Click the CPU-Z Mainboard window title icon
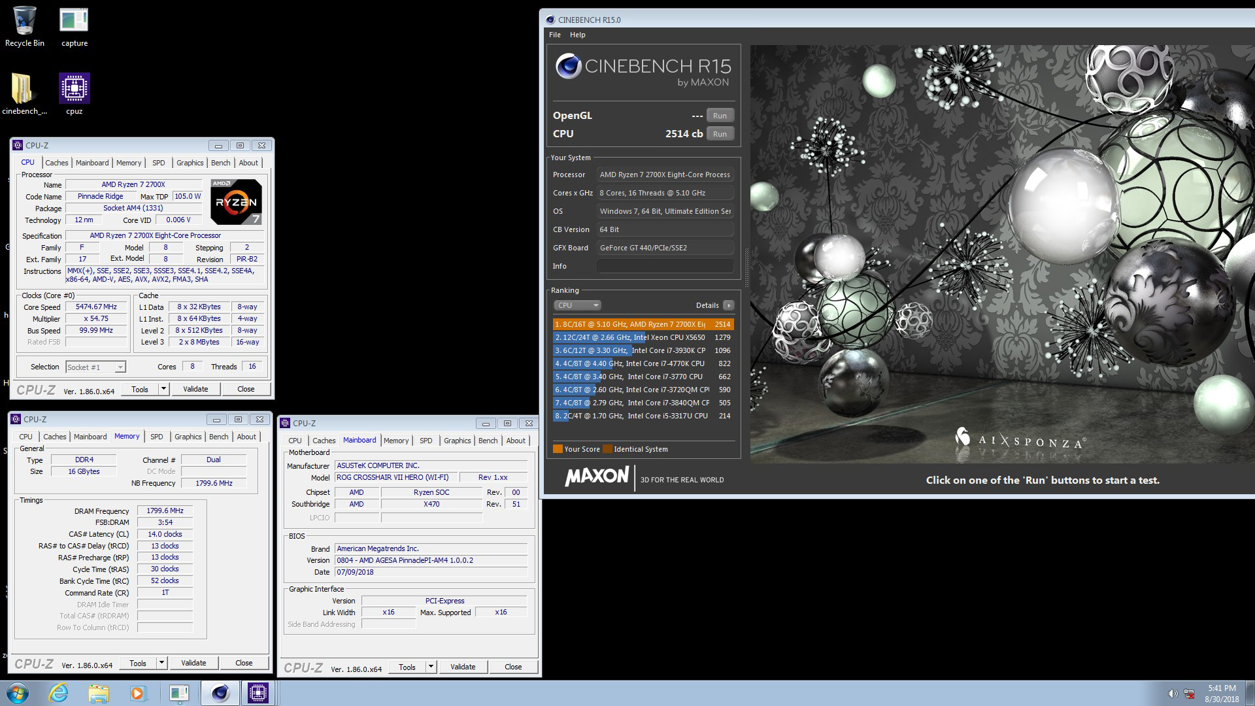The width and height of the screenshot is (1255, 706). click(x=286, y=423)
